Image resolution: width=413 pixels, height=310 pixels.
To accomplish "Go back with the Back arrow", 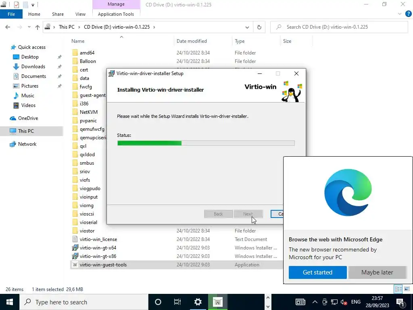I will (8, 27).
